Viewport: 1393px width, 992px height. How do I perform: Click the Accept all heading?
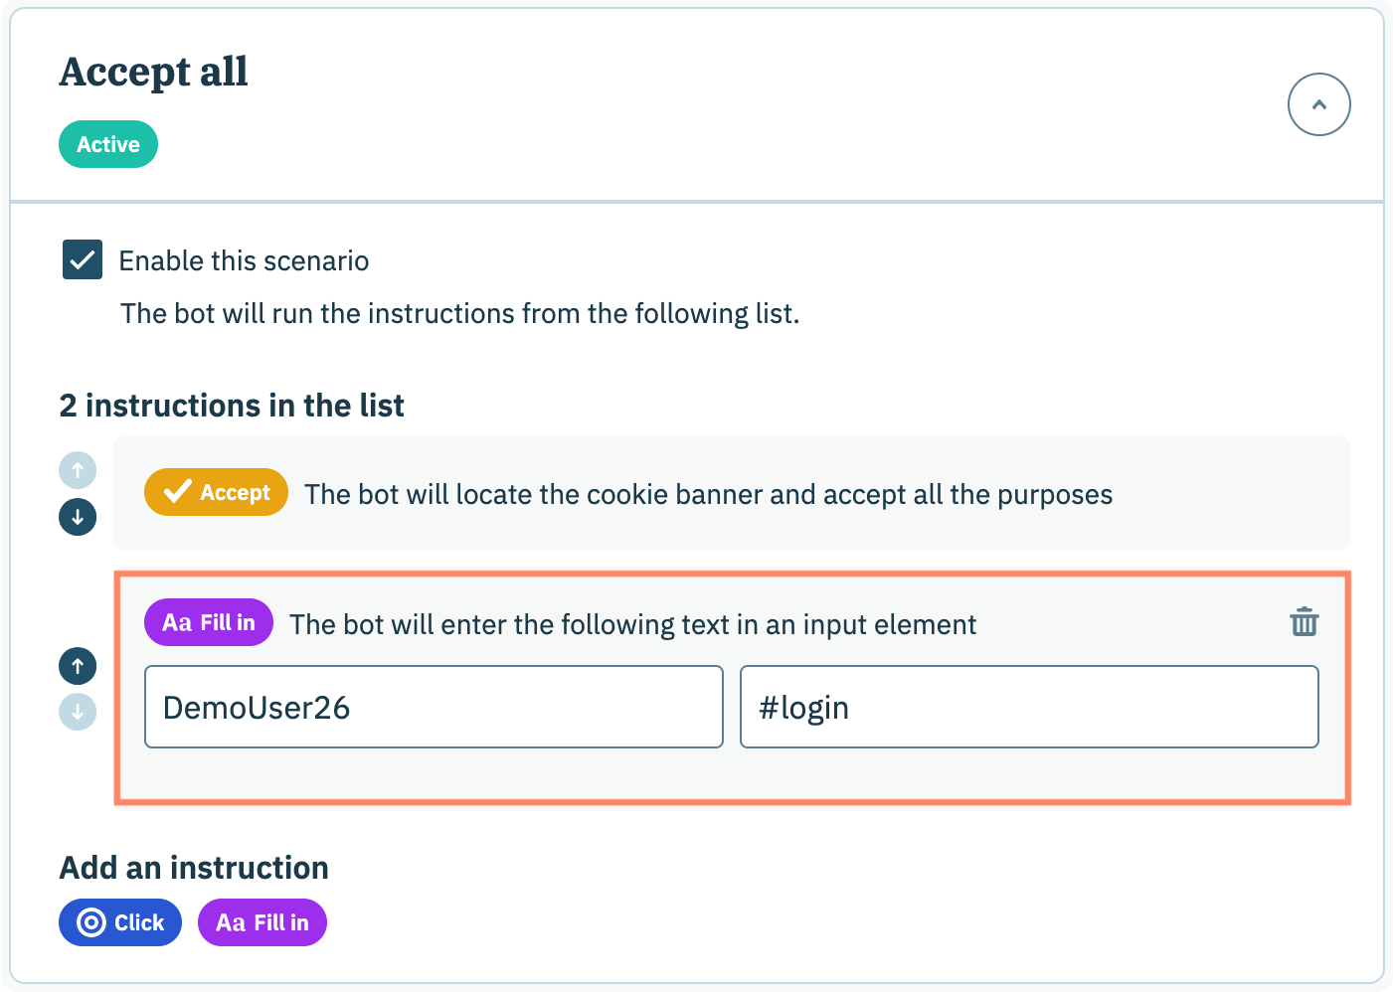154,72
